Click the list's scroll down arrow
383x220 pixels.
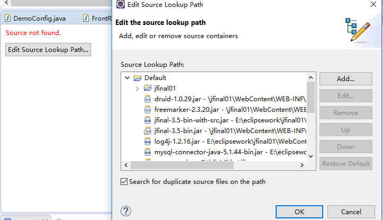click(311, 156)
